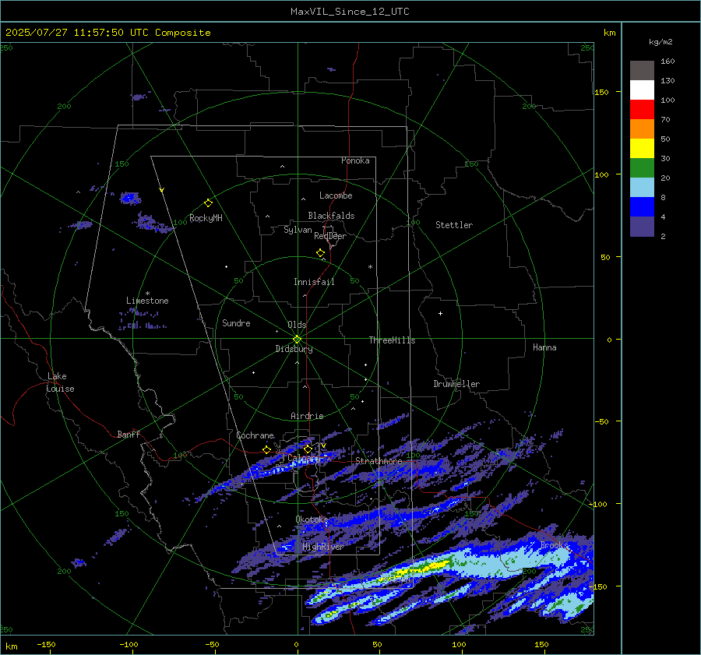
Task: Click the Airdrie city label
Action: click(x=307, y=416)
